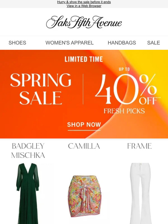This screenshot has height=224, width=168.
Task: Click FRESH PICKS text on the banner
Action: point(124,111)
